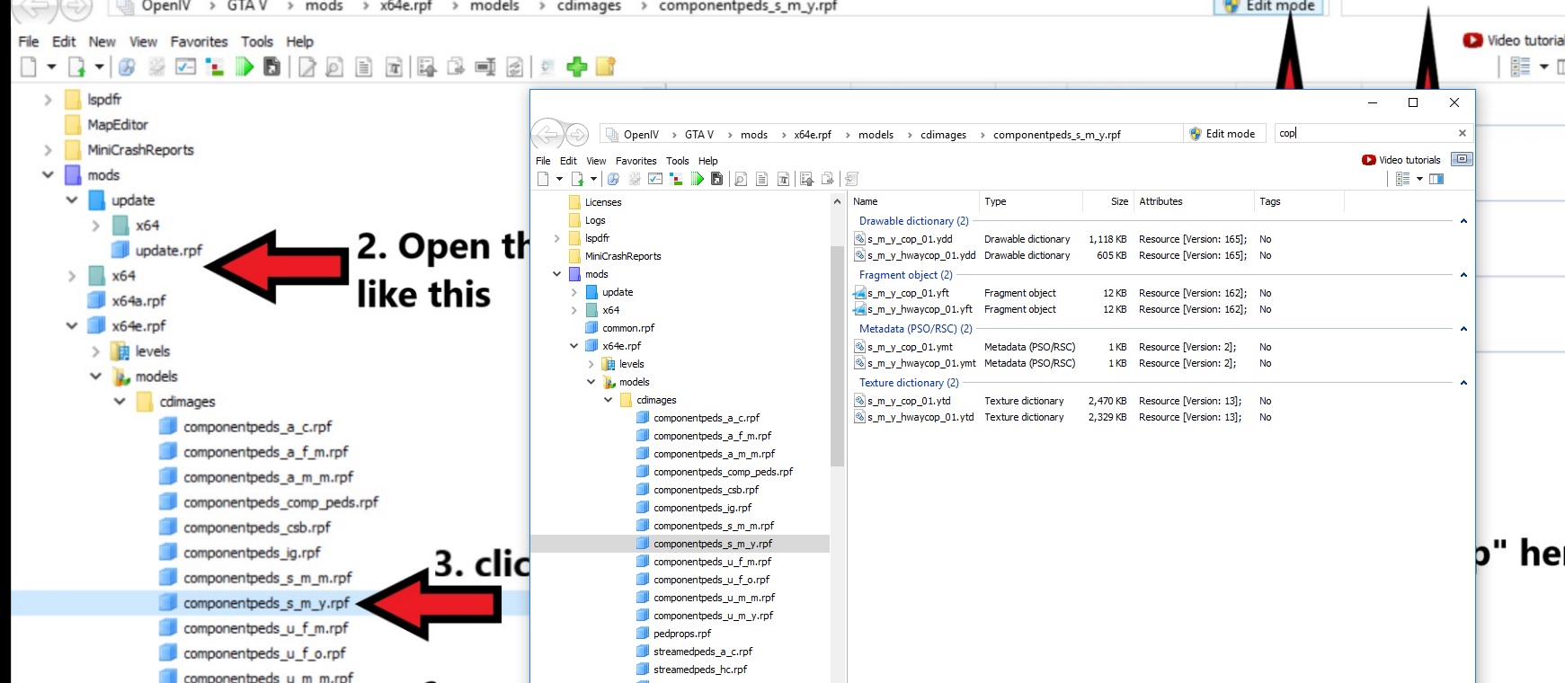Click 'GTA V' breadcrumb in front window address bar

[698, 135]
